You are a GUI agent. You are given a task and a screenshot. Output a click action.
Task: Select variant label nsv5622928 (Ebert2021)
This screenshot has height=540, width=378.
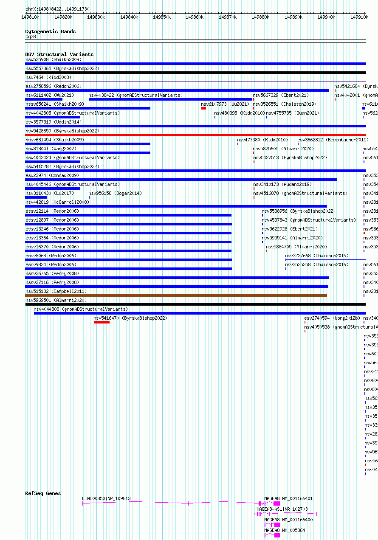pyautogui.click(x=290, y=229)
